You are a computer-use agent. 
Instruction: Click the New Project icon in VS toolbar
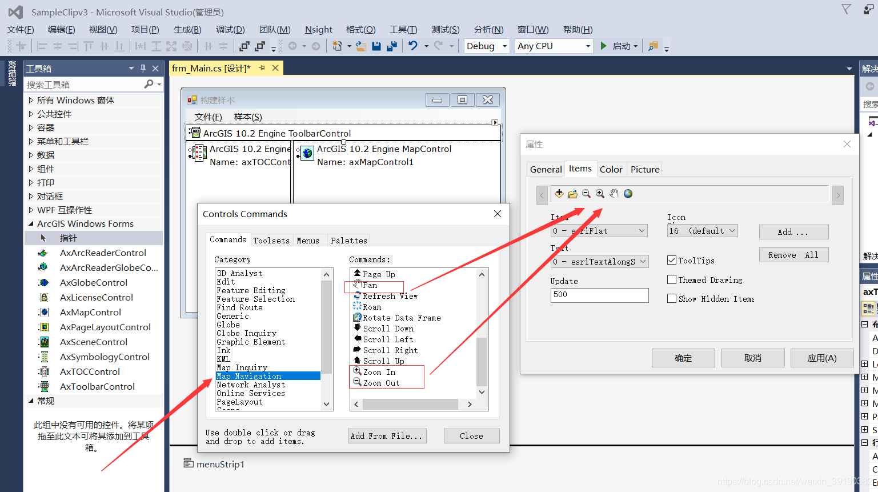tap(338, 46)
